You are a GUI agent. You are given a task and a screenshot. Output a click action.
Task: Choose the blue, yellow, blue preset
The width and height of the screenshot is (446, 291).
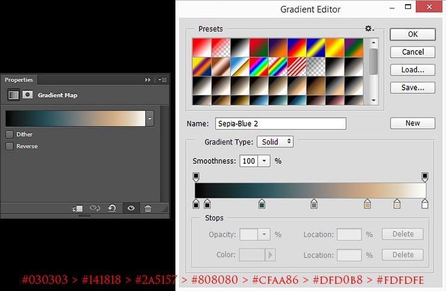tap(316, 48)
